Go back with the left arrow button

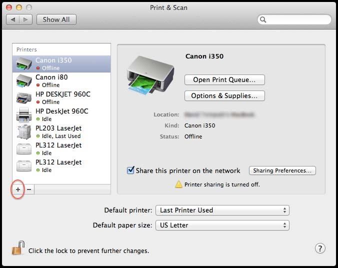(x=13, y=19)
